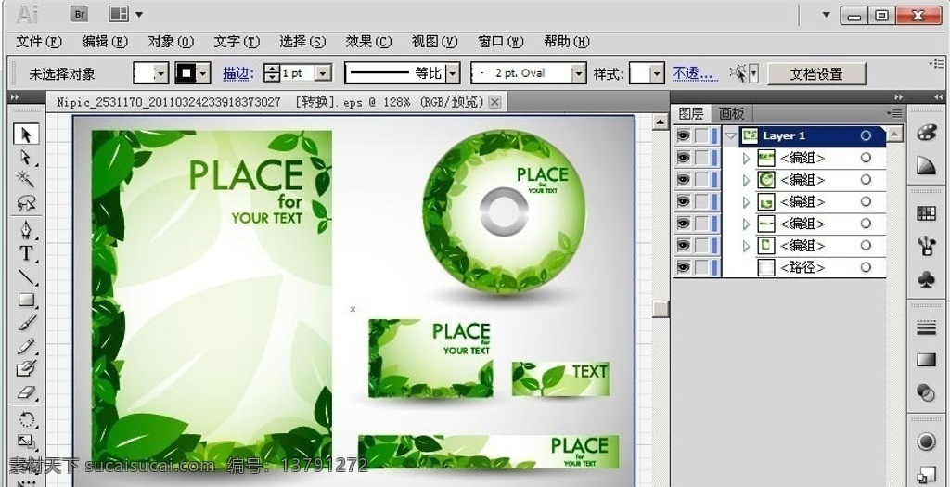Open the Stroke panel lines icon
This screenshot has height=487, width=950.
pos(926,327)
